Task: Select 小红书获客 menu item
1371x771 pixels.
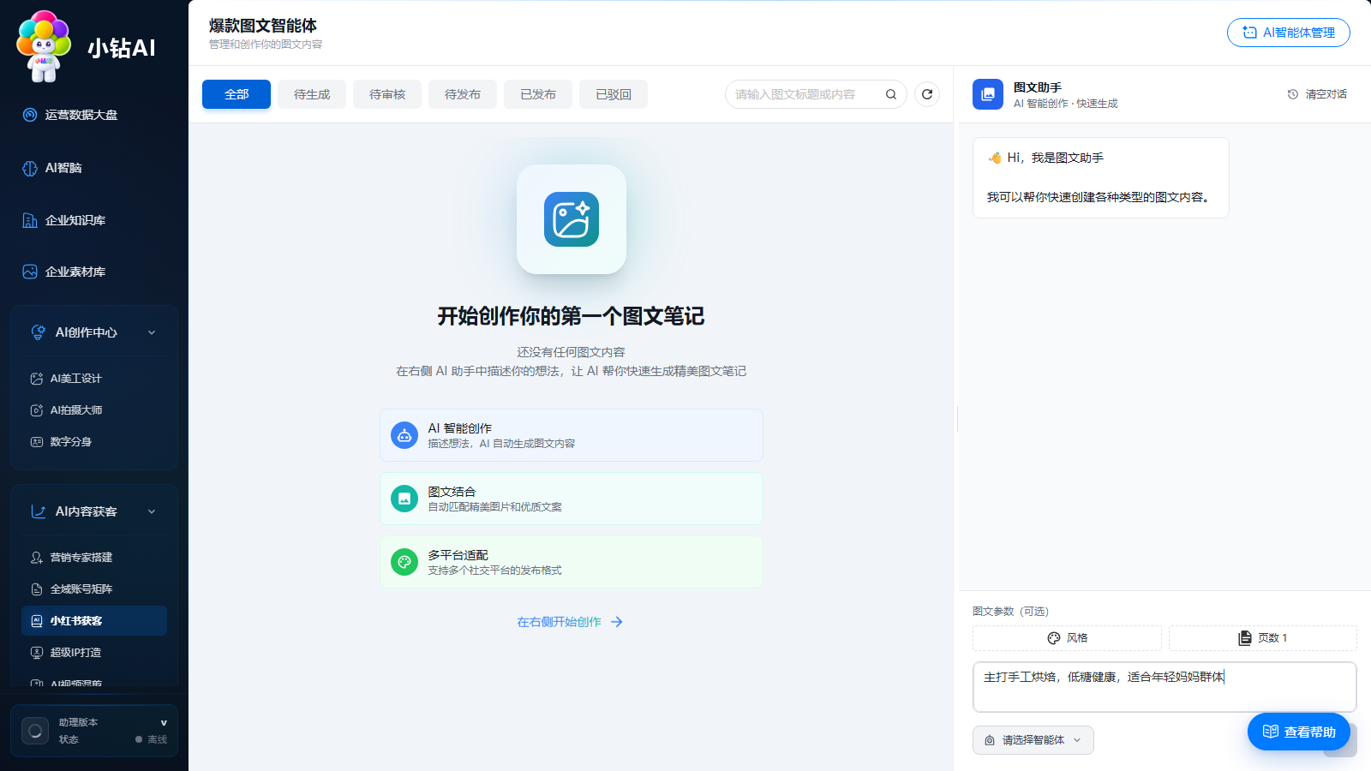Action: pos(94,621)
